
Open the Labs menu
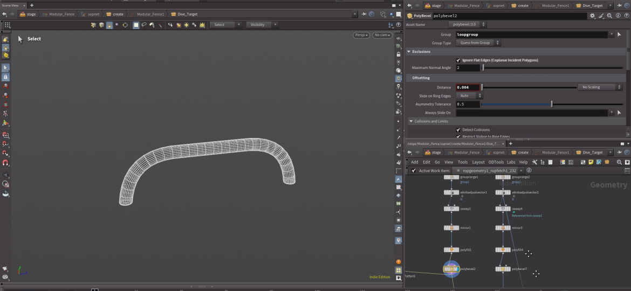pyautogui.click(x=511, y=162)
